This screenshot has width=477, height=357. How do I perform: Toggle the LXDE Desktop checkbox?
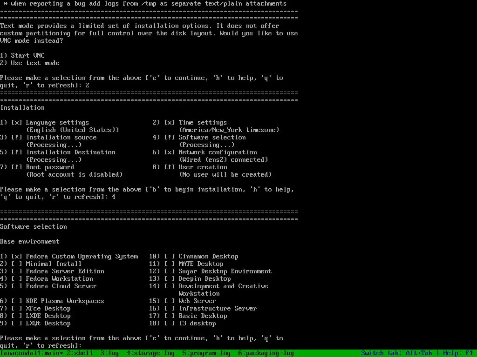pyautogui.click(x=17, y=316)
